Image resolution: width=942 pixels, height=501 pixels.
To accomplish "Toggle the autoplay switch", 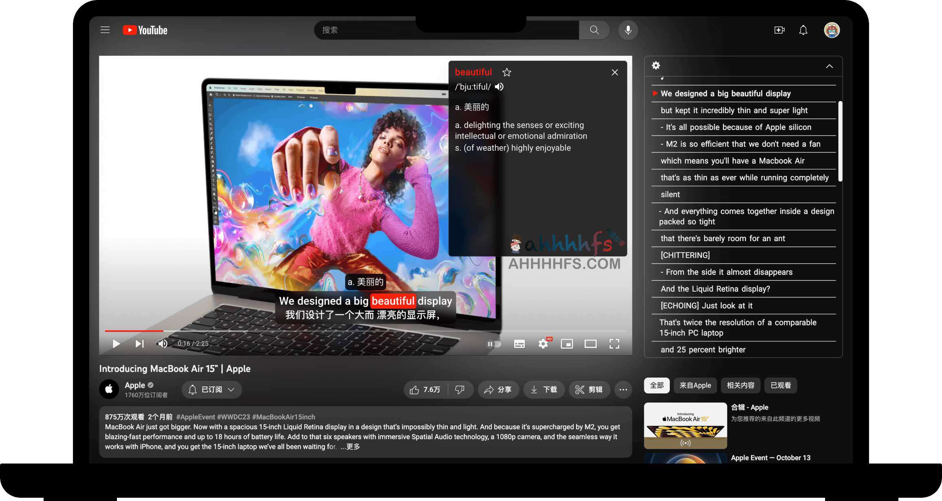I will 493,344.
